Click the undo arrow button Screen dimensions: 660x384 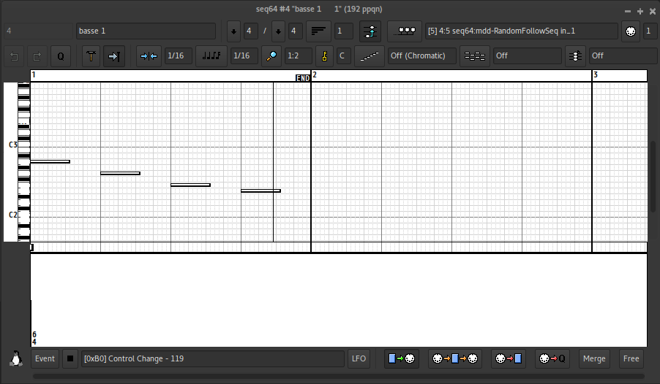[x=14, y=56]
